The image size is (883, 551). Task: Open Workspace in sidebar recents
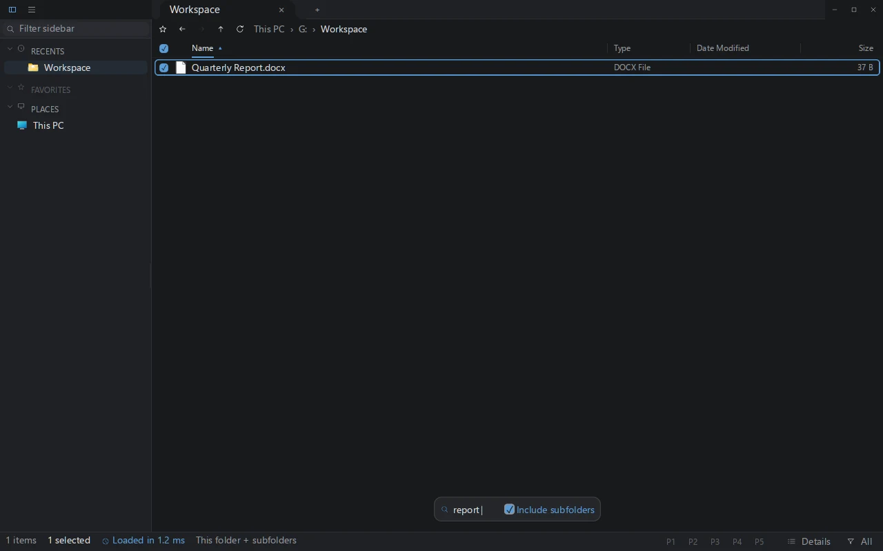tap(76, 67)
